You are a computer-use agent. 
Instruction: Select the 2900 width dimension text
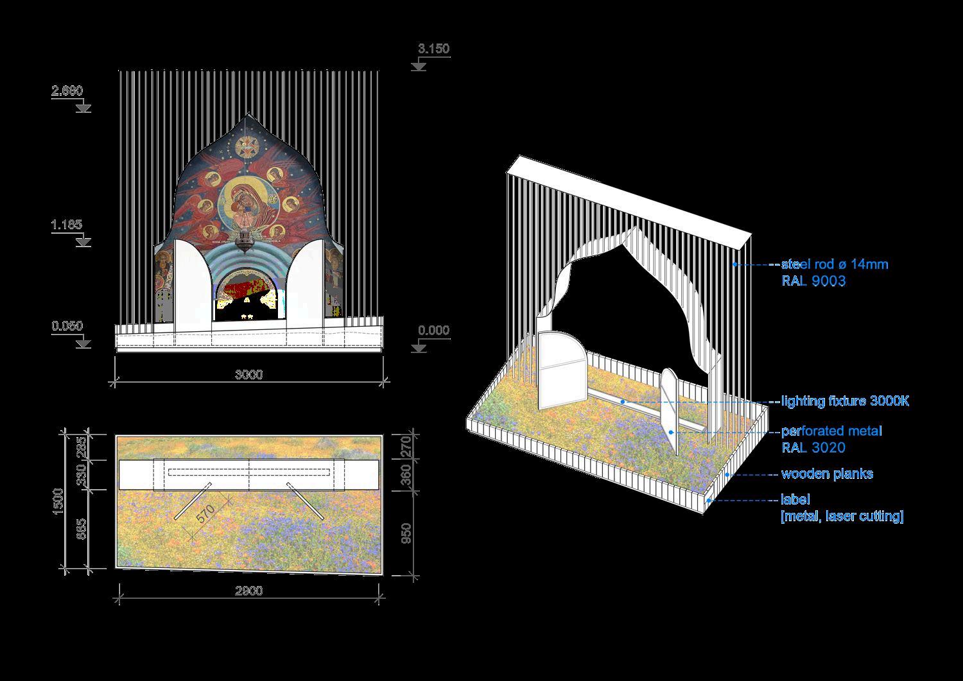248,590
